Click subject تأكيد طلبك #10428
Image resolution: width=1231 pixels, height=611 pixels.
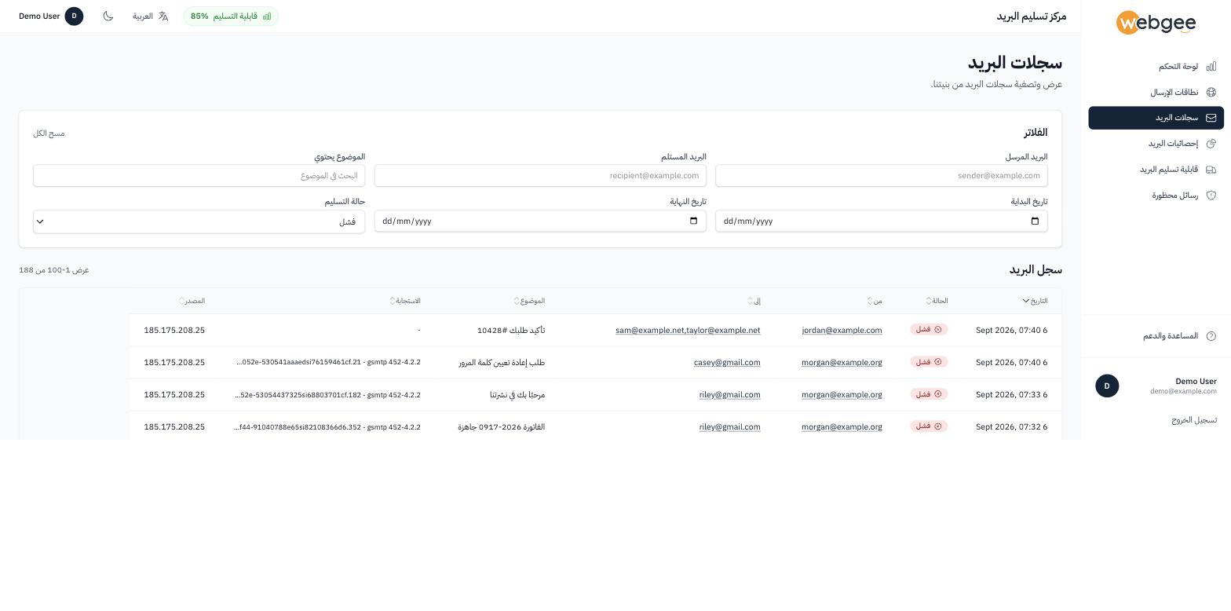point(511,331)
